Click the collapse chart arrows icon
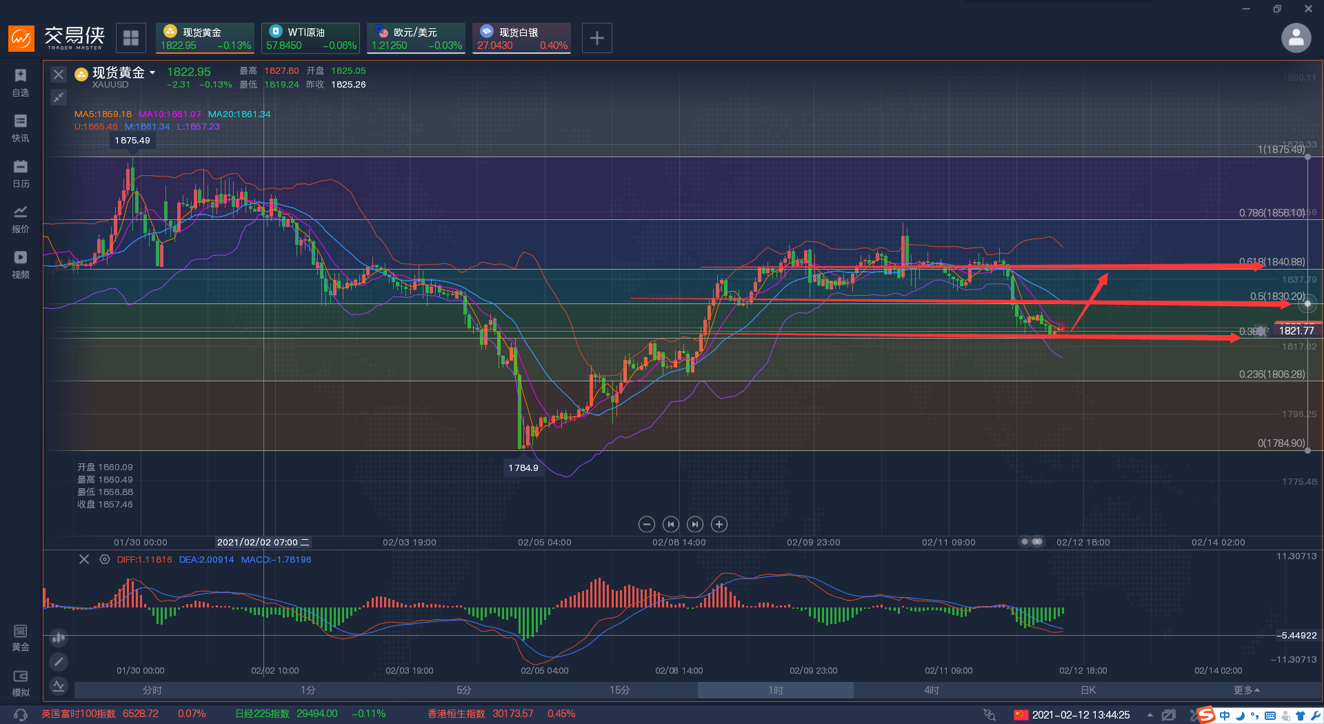This screenshot has width=1324, height=724. pos(59,97)
